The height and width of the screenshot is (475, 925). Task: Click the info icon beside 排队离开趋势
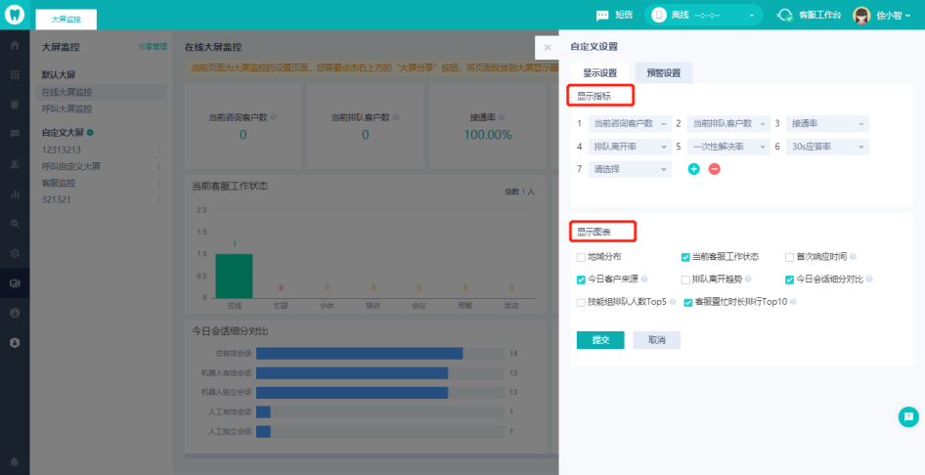tap(748, 279)
